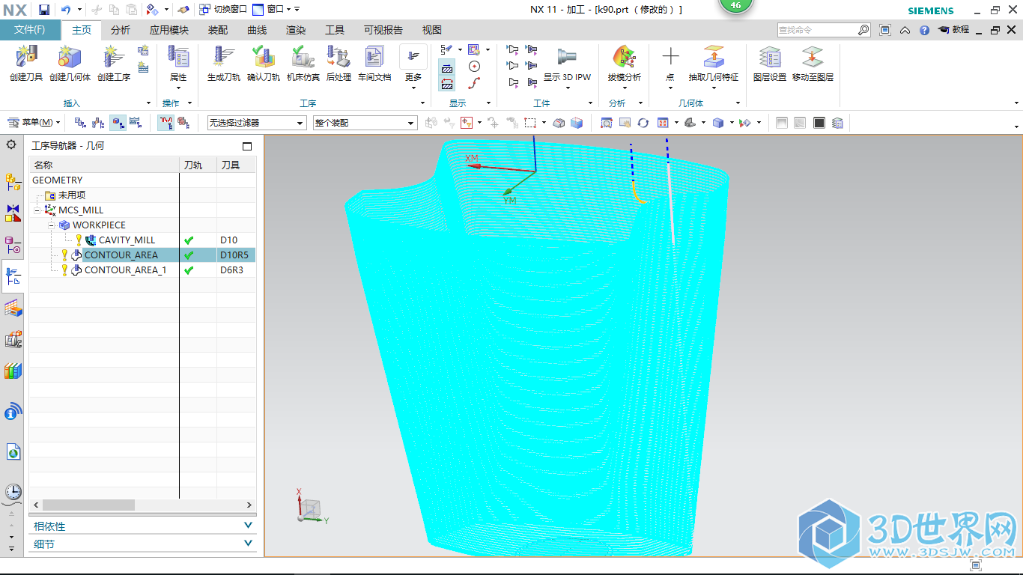The width and height of the screenshot is (1023, 575).
Task: Click the Help question mark button
Action: click(x=924, y=30)
